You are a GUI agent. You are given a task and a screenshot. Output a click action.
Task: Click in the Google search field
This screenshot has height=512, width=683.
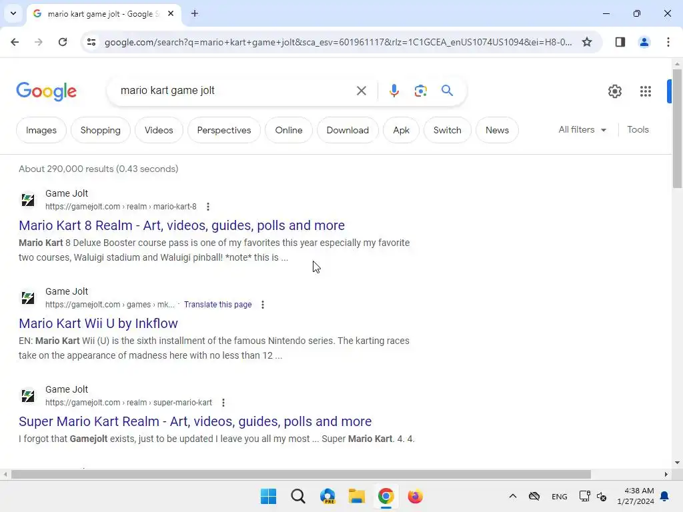[235, 91]
